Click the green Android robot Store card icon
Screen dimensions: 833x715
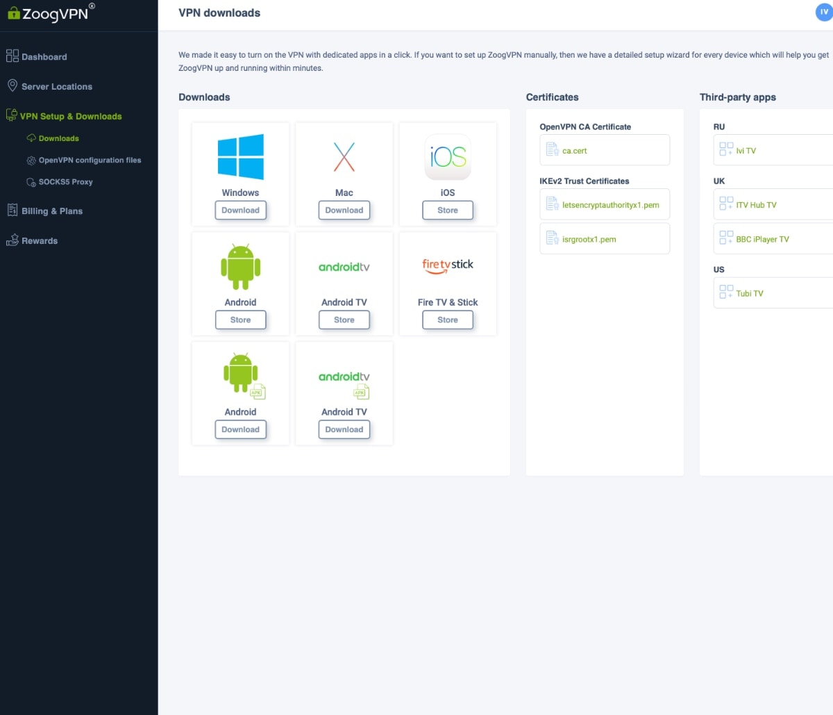point(240,267)
